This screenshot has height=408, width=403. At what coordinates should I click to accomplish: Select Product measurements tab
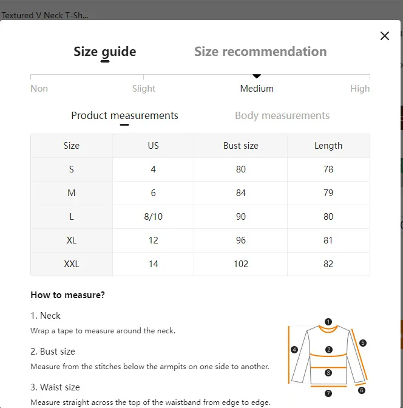(124, 115)
